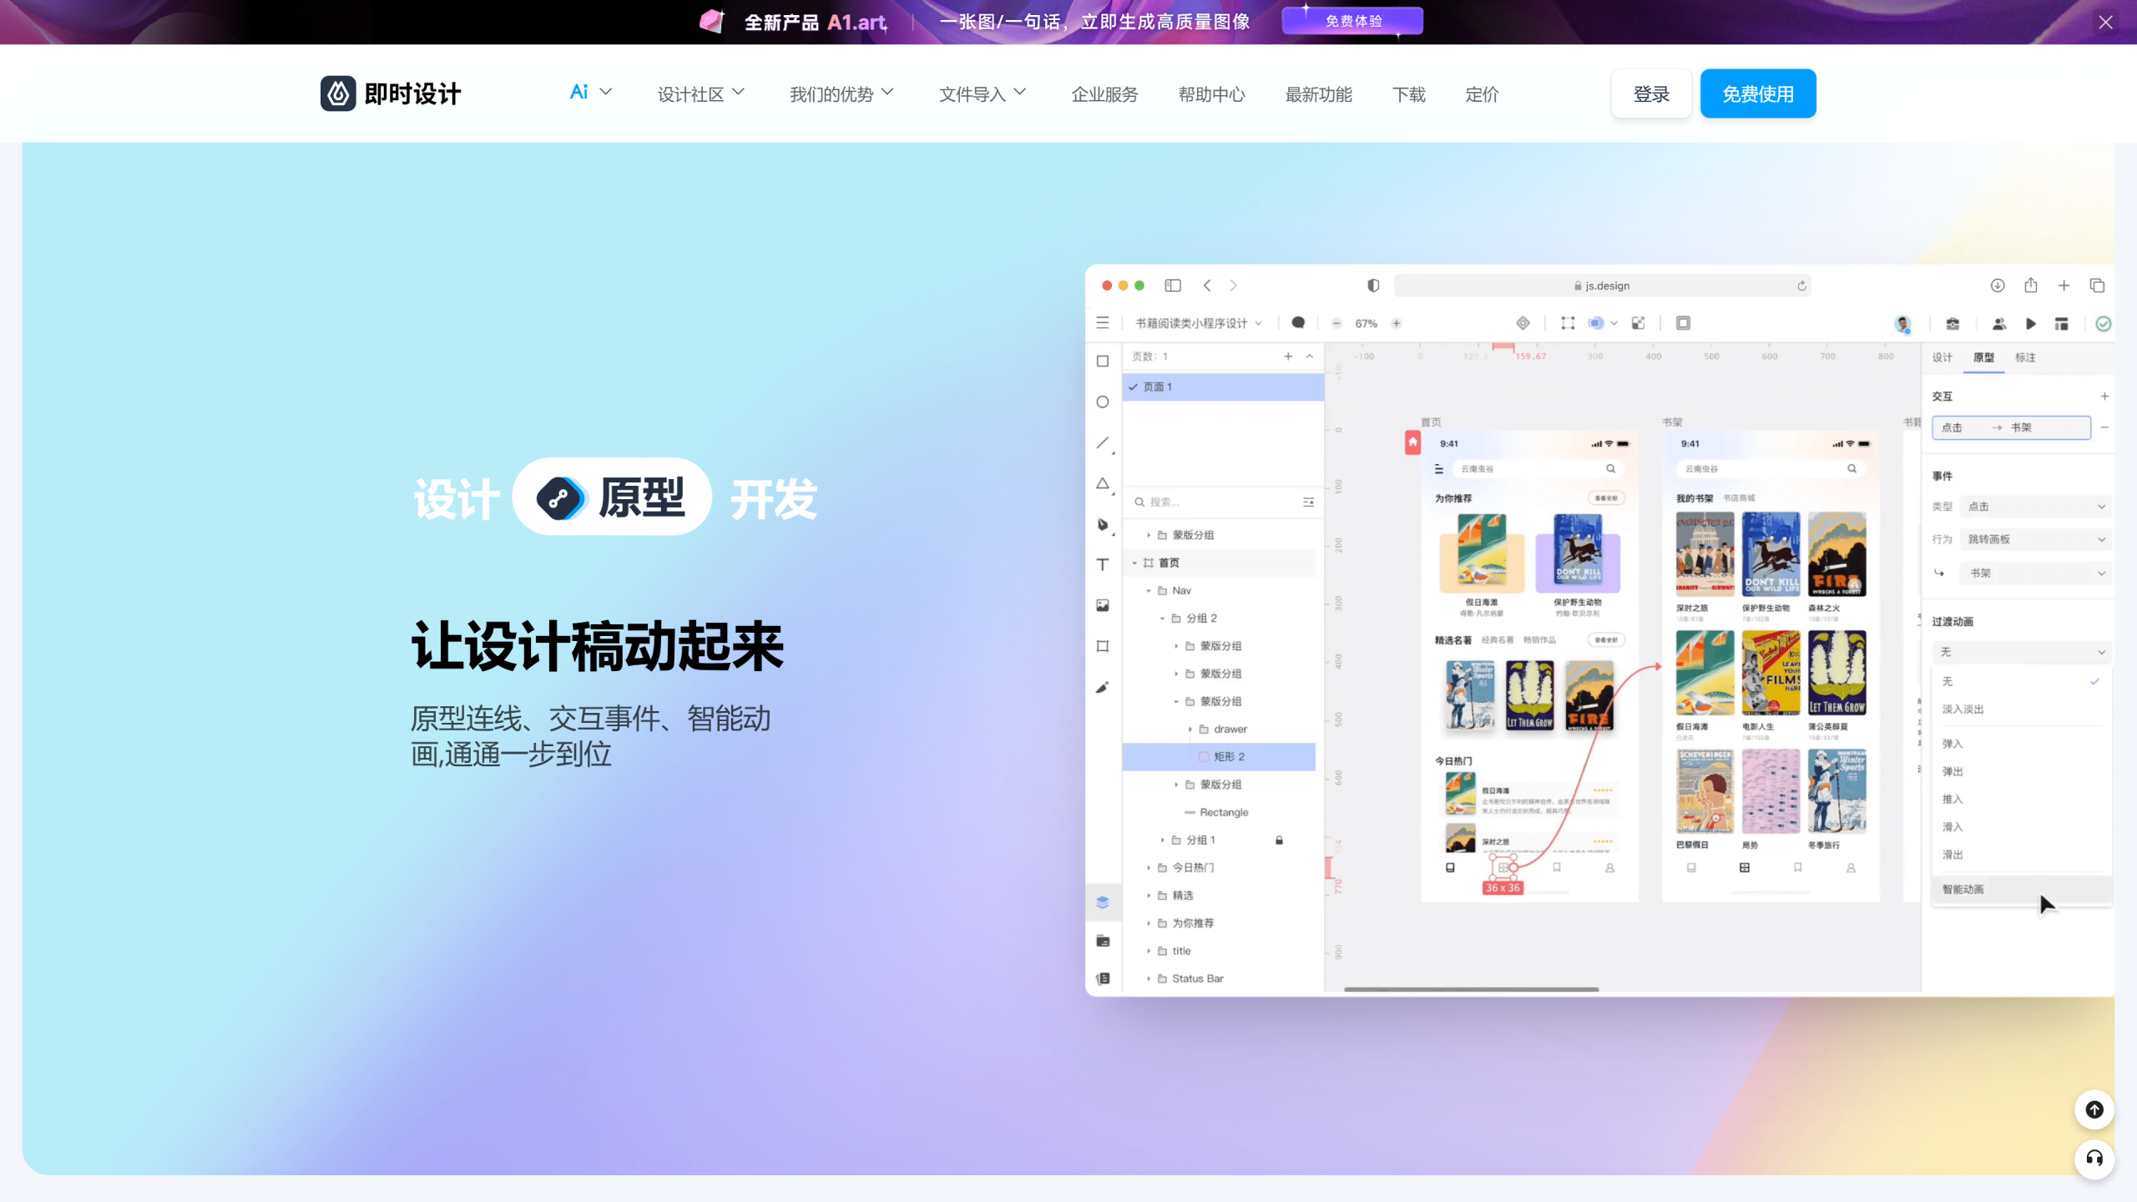Click the play preview icon in toolbar
The image size is (2137, 1202).
tap(2030, 324)
